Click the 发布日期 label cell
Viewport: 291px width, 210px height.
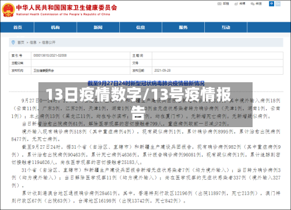141,71
